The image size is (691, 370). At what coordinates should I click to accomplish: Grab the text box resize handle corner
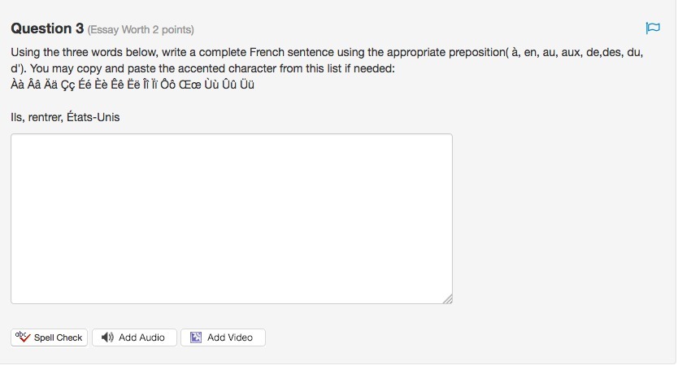[447, 299]
